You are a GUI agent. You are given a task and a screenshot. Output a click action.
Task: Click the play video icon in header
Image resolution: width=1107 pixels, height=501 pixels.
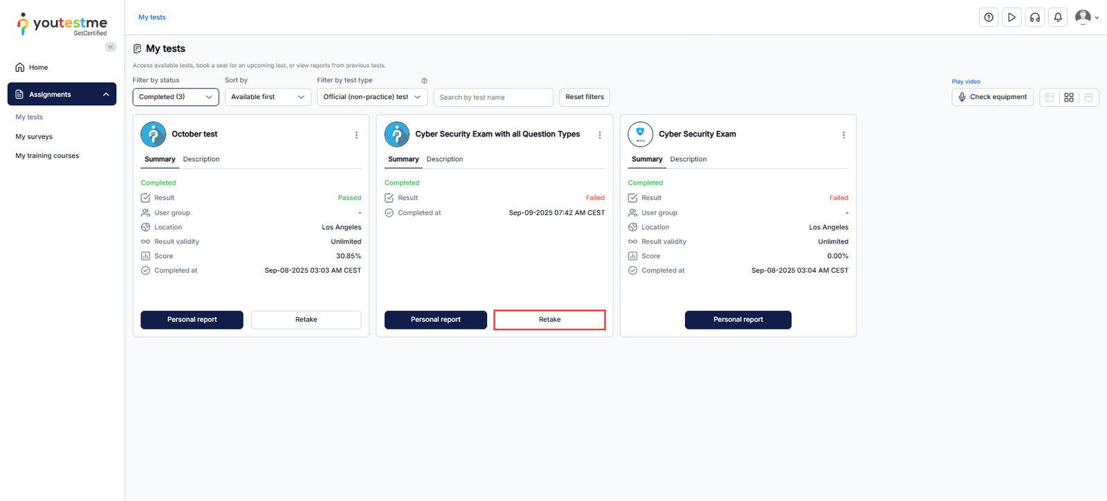click(x=1012, y=18)
